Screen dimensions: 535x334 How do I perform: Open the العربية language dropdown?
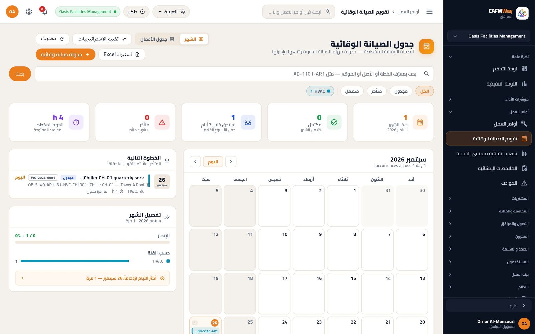pyautogui.click(x=171, y=12)
